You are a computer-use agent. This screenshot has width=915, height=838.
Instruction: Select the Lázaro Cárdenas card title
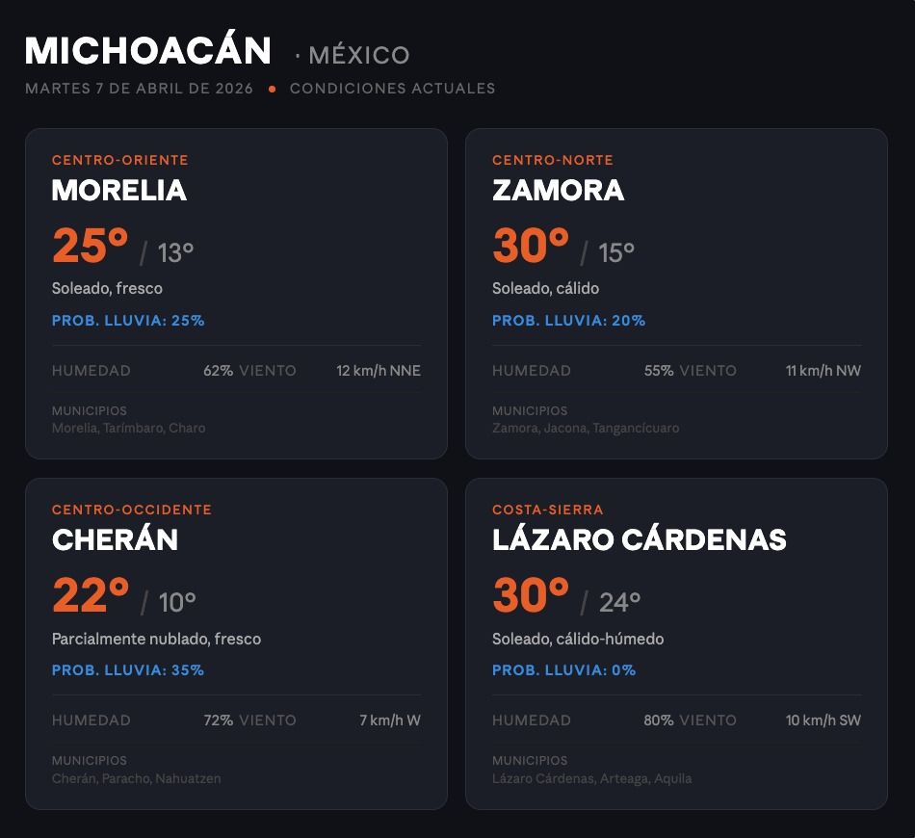click(640, 539)
